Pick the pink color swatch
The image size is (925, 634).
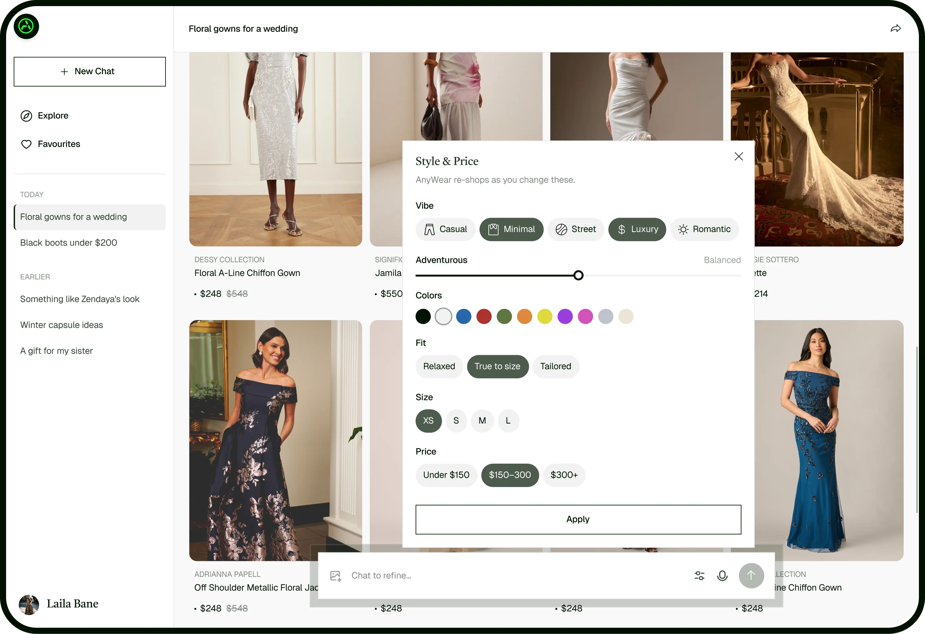point(586,317)
